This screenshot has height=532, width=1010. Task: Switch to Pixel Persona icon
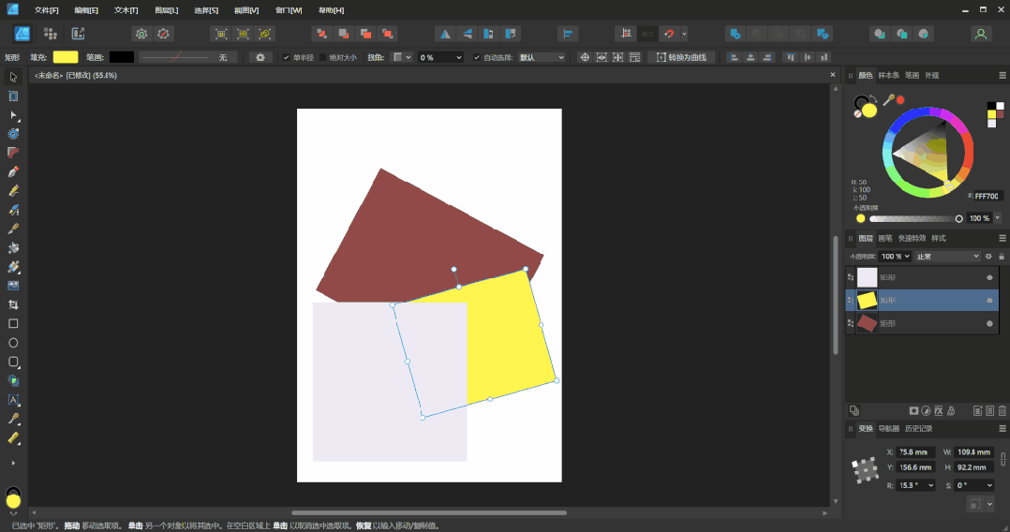point(51,34)
